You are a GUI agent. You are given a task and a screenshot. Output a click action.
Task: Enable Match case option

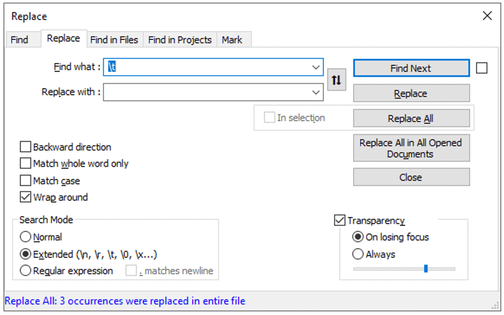25,180
